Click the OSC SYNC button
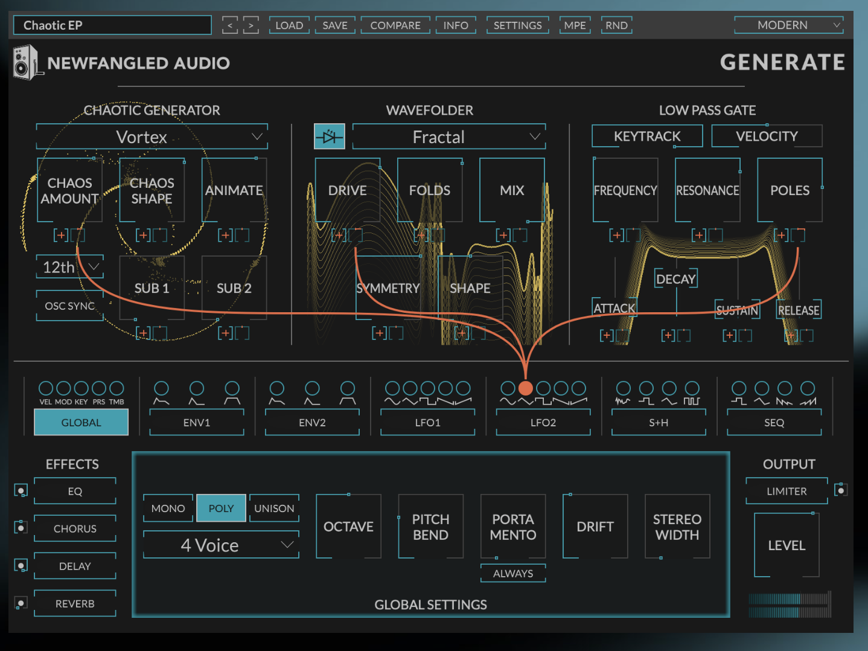868x651 pixels. tap(70, 306)
